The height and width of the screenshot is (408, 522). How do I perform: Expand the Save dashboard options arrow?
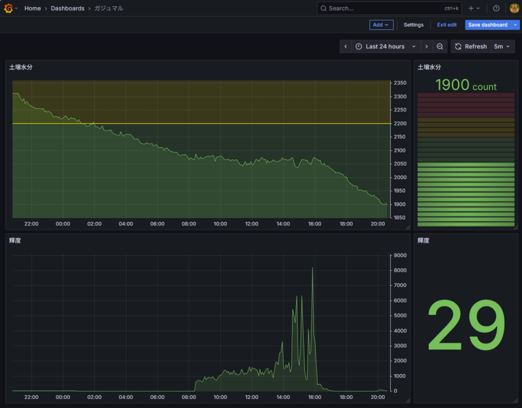pos(516,24)
